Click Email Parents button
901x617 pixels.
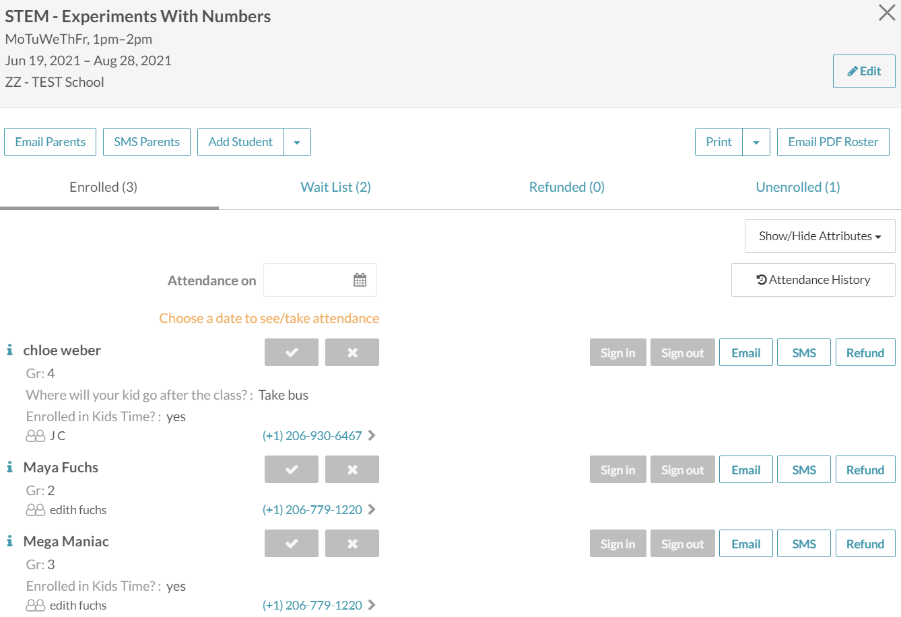[51, 142]
